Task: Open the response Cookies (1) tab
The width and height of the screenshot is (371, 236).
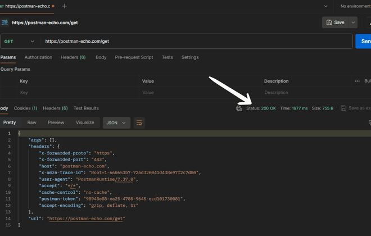Action: pyautogui.click(x=25, y=108)
